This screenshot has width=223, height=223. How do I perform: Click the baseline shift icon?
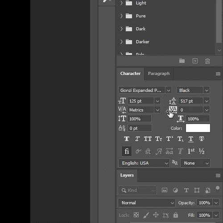coord(122,128)
